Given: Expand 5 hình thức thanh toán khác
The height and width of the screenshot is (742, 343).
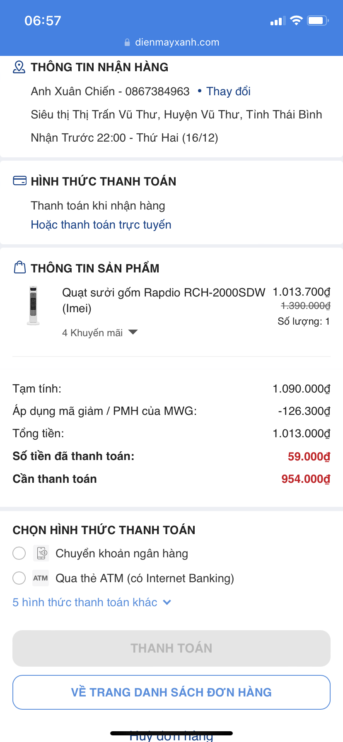Looking at the screenshot, I should coord(92,602).
